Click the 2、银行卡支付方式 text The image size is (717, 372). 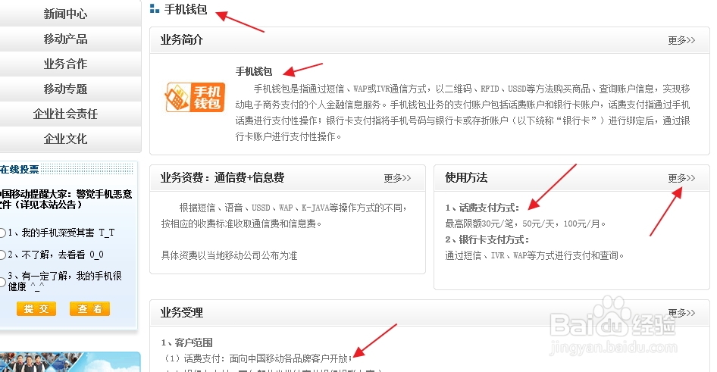point(487,239)
